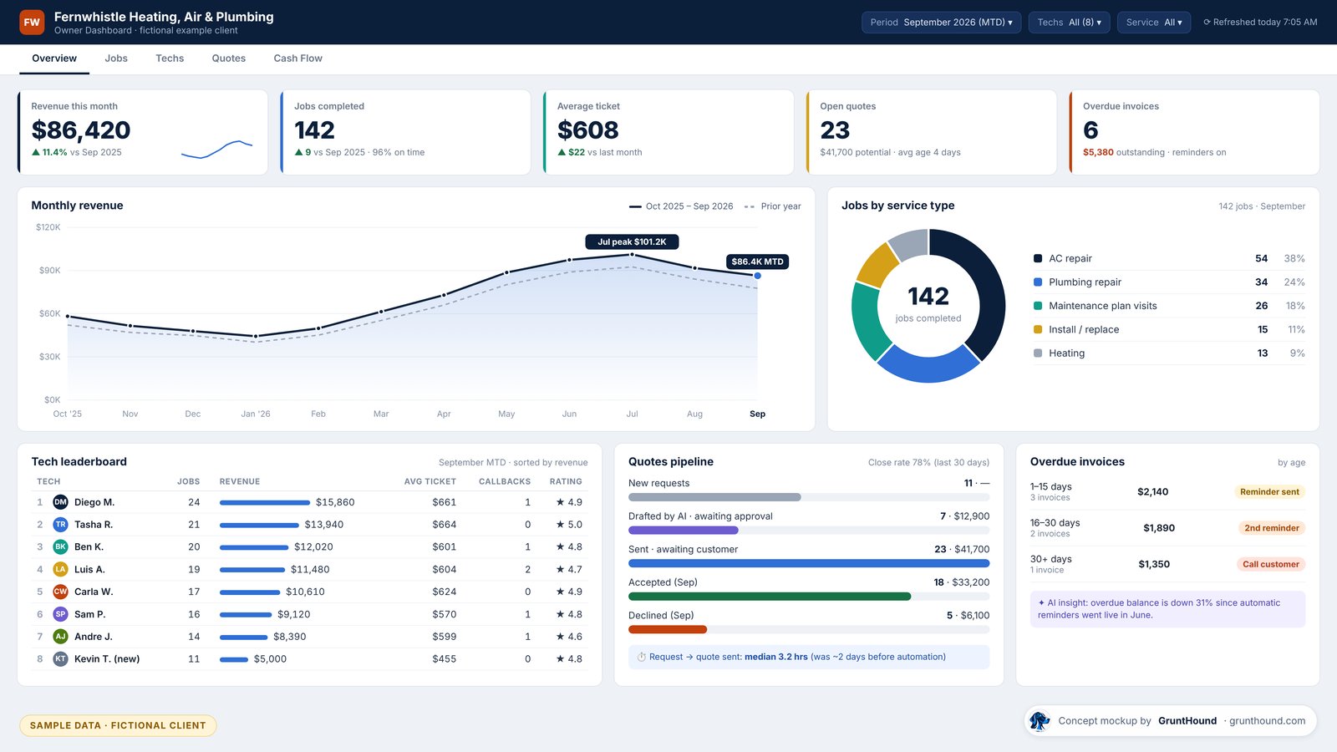
Task: Click Diego M. avatar badge DM
Action: (x=60, y=502)
